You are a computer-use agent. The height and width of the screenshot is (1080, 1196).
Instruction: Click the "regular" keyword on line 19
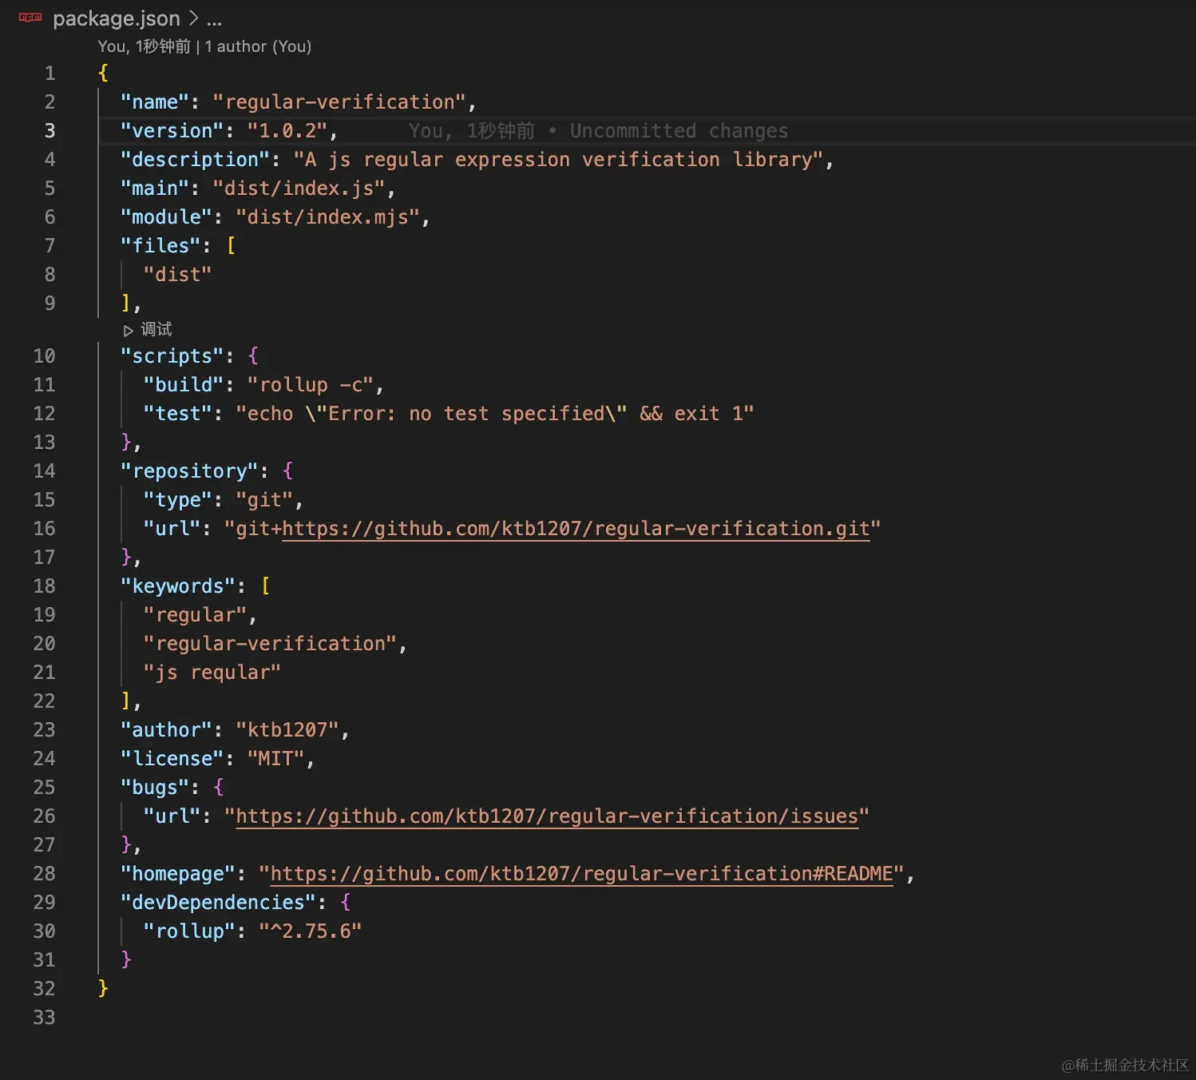195,615
